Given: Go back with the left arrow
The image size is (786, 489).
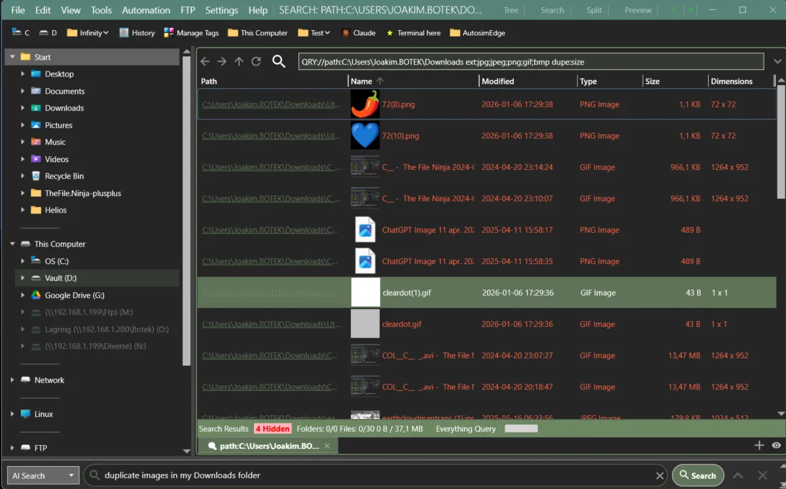Looking at the screenshot, I should tap(205, 61).
